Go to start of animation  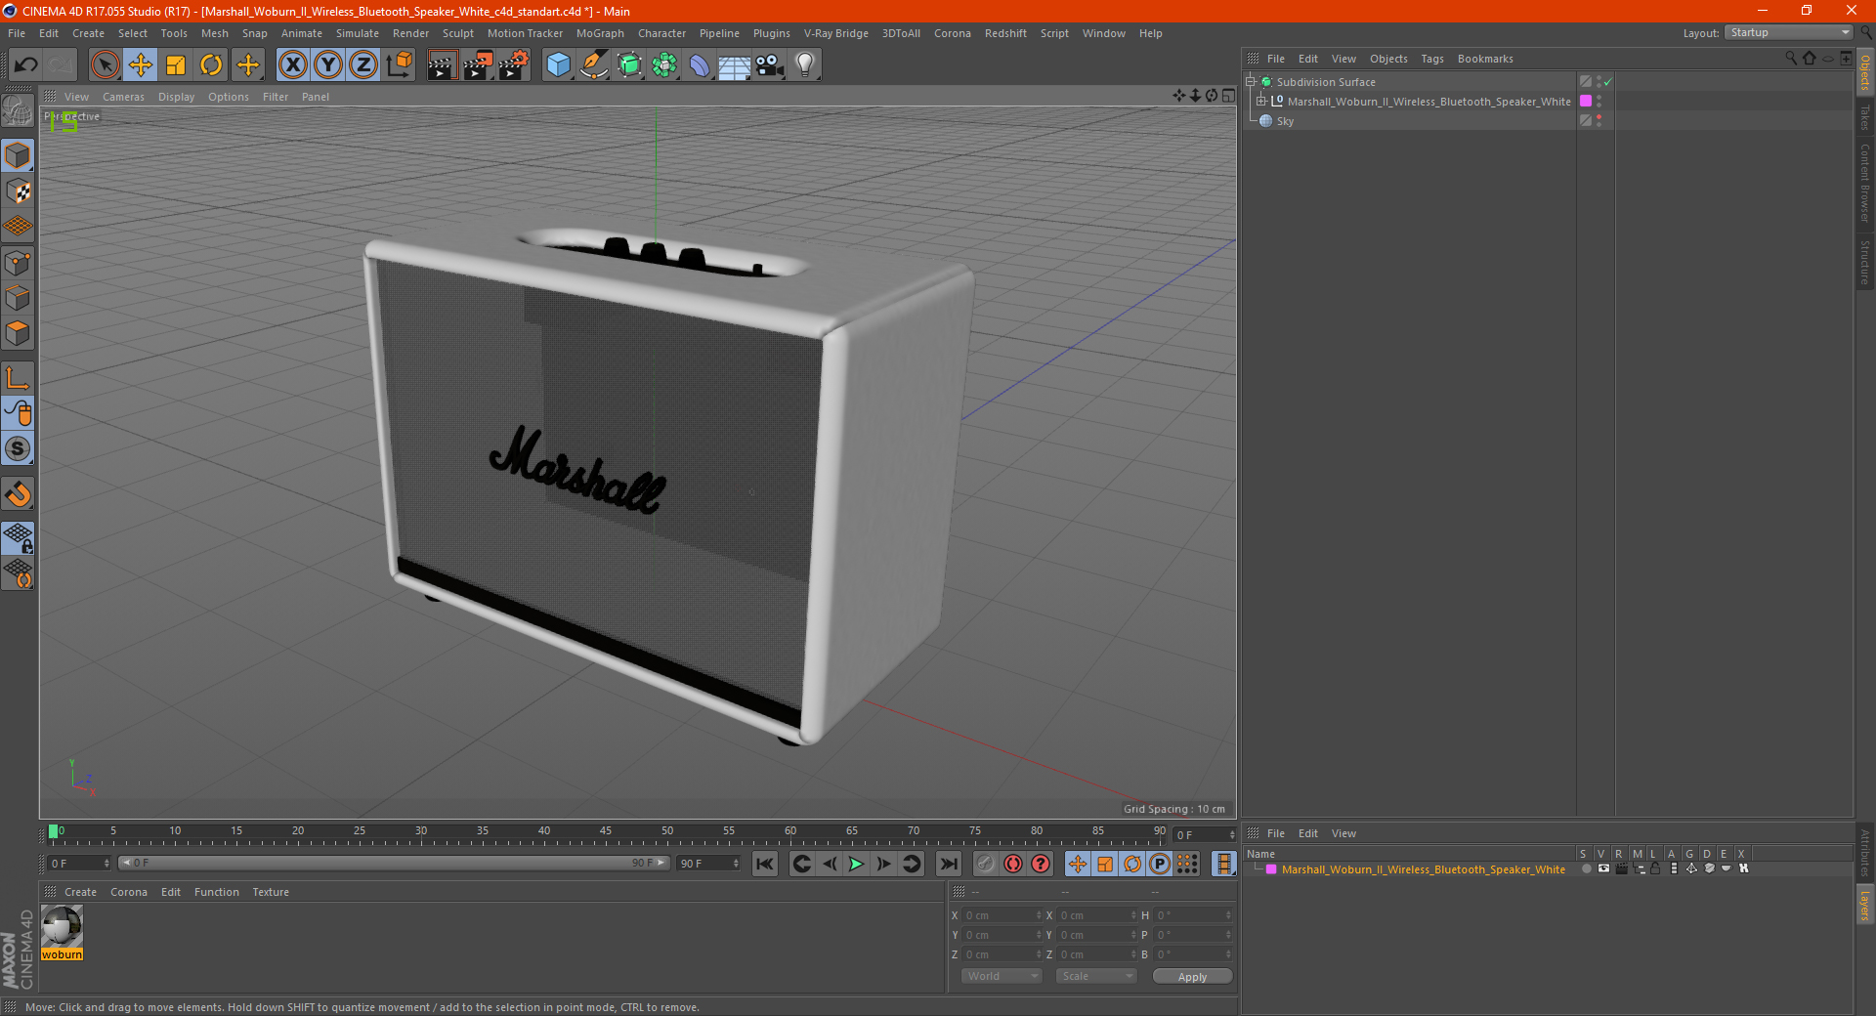tap(765, 864)
